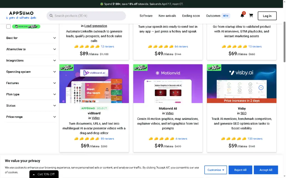Click the $89/lifetime price
The height and width of the screenshot is (178, 286).
[89, 54]
